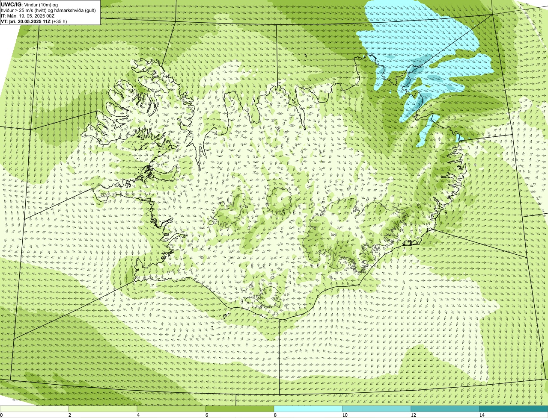The height and width of the screenshot is (418, 548).
Task: Click the medium green 4–6 m/s legend segment
Action: pyautogui.click(x=171, y=409)
